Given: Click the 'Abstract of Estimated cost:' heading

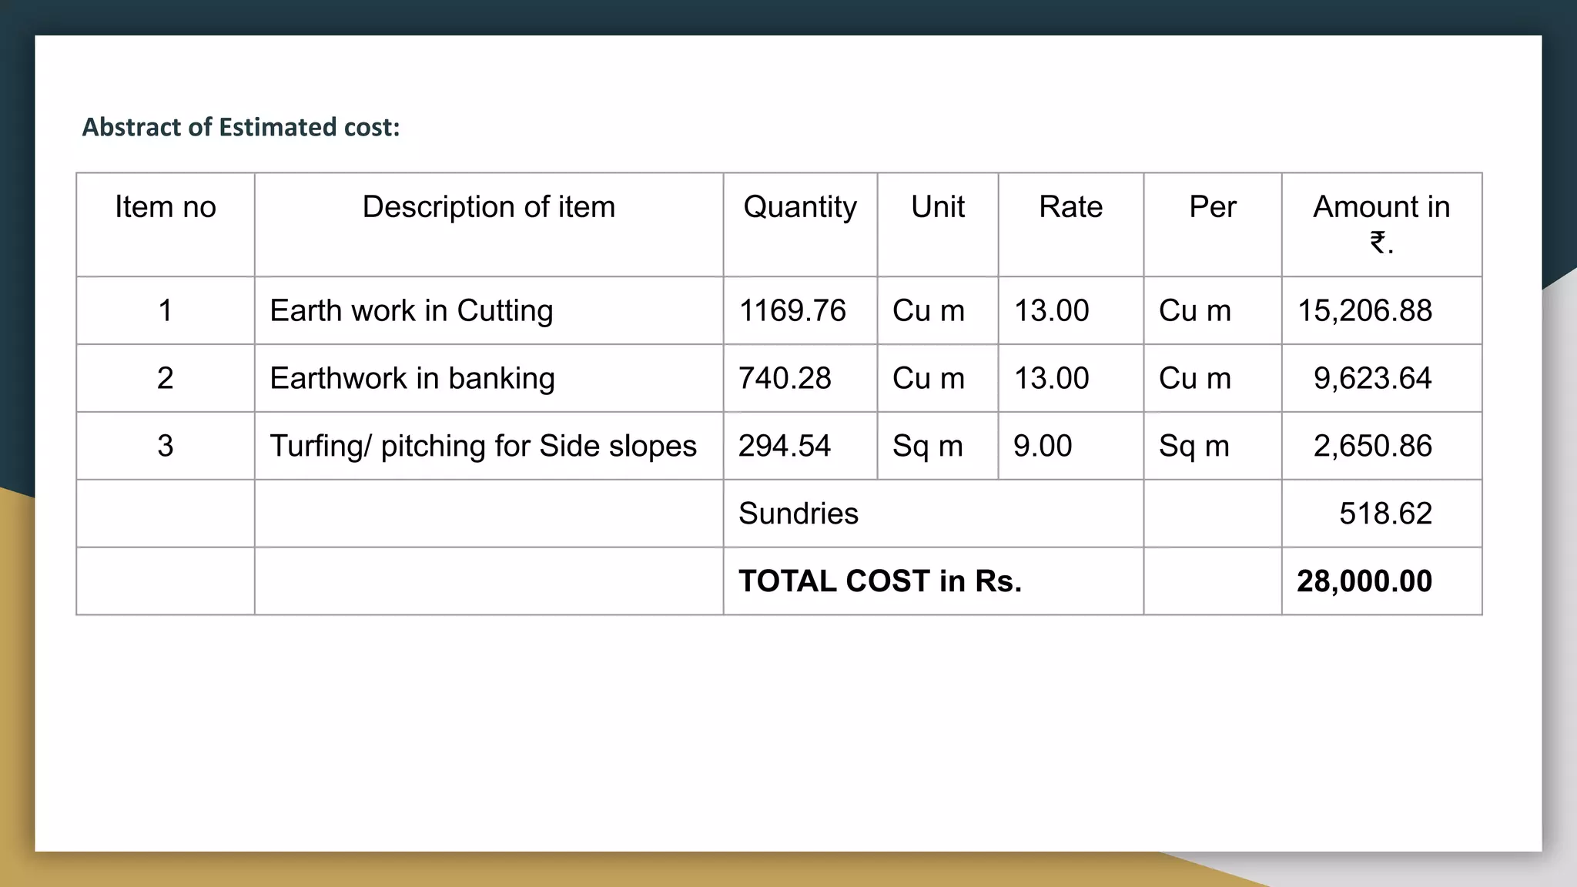Looking at the screenshot, I should point(241,127).
